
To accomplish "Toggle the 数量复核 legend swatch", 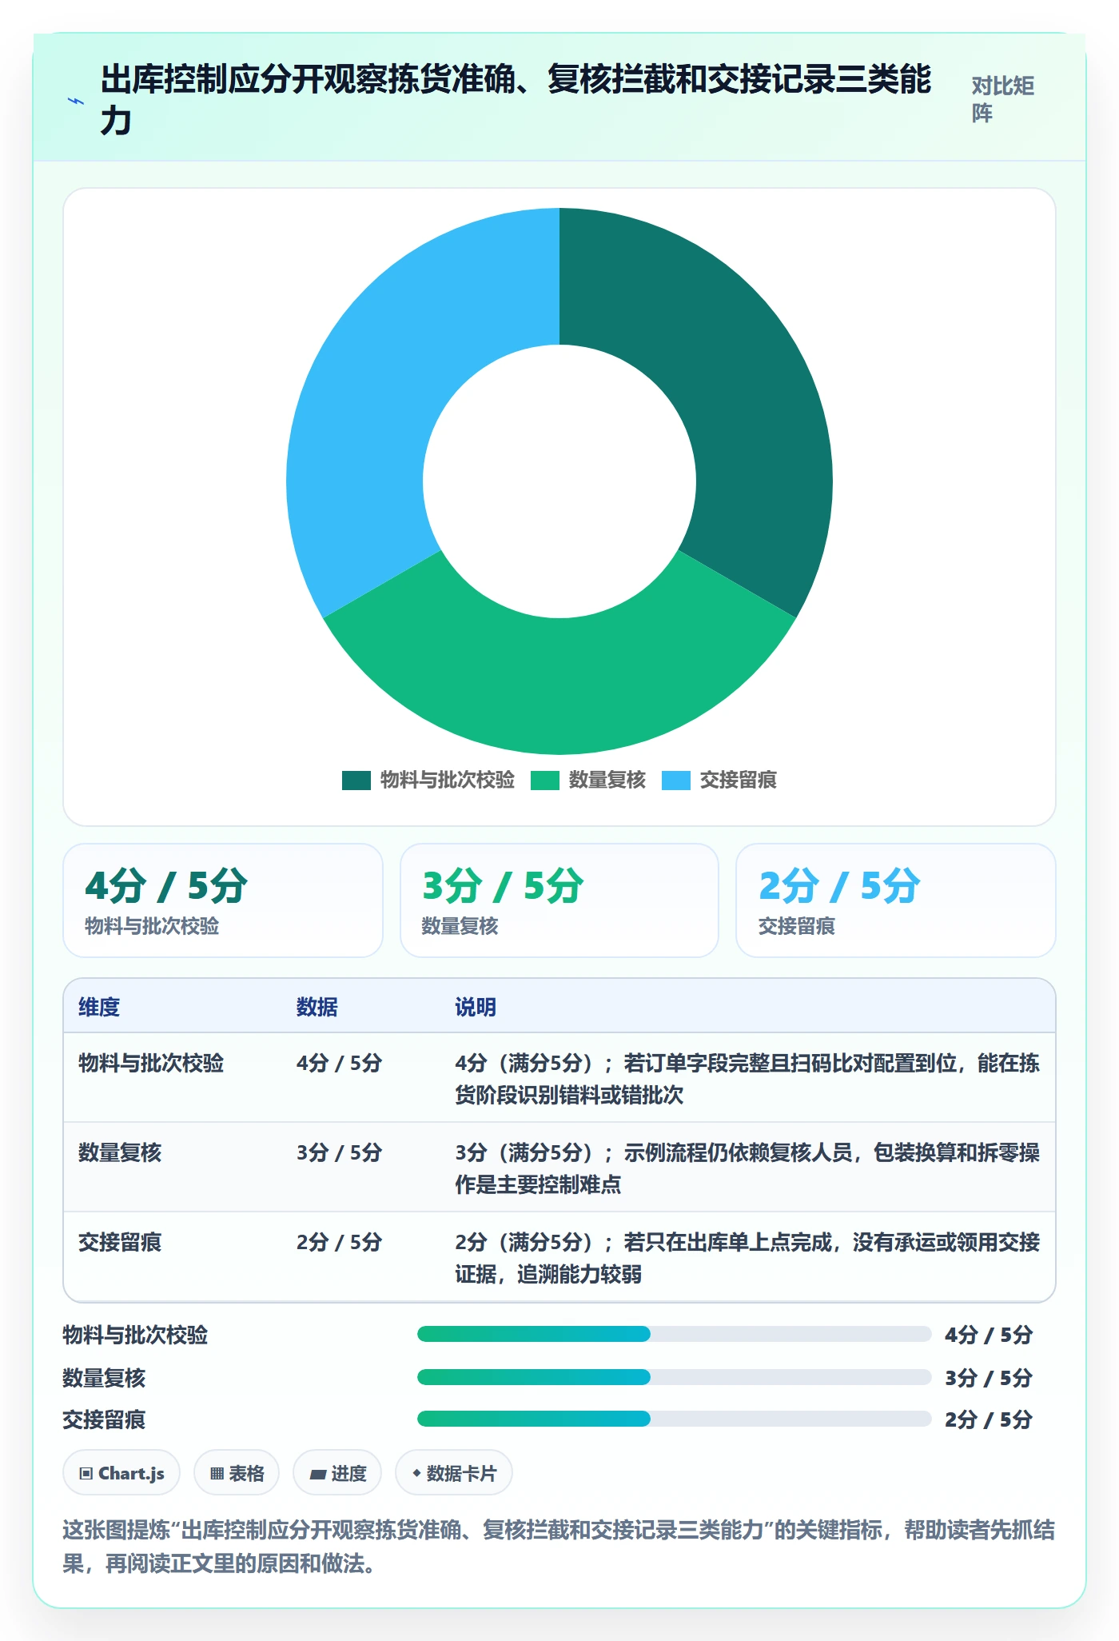I will coord(545,781).
